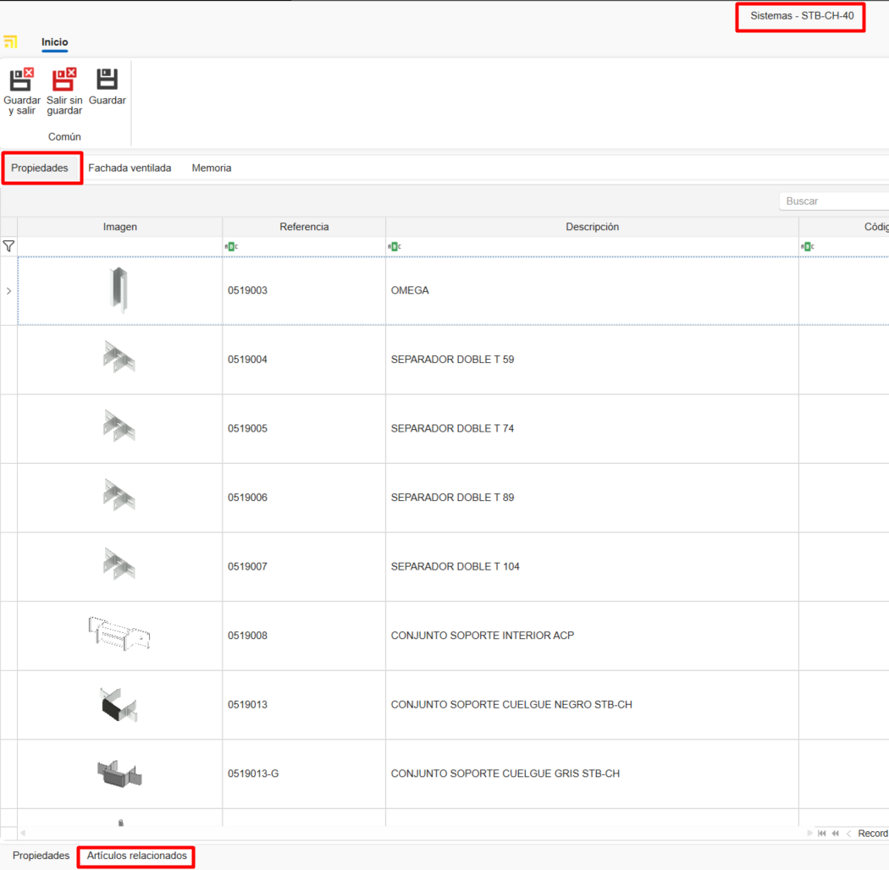Image resolution: width=889 pixels, height=870 pixels.
Task: Click the Descripción column header
Action: click(592, 227)
